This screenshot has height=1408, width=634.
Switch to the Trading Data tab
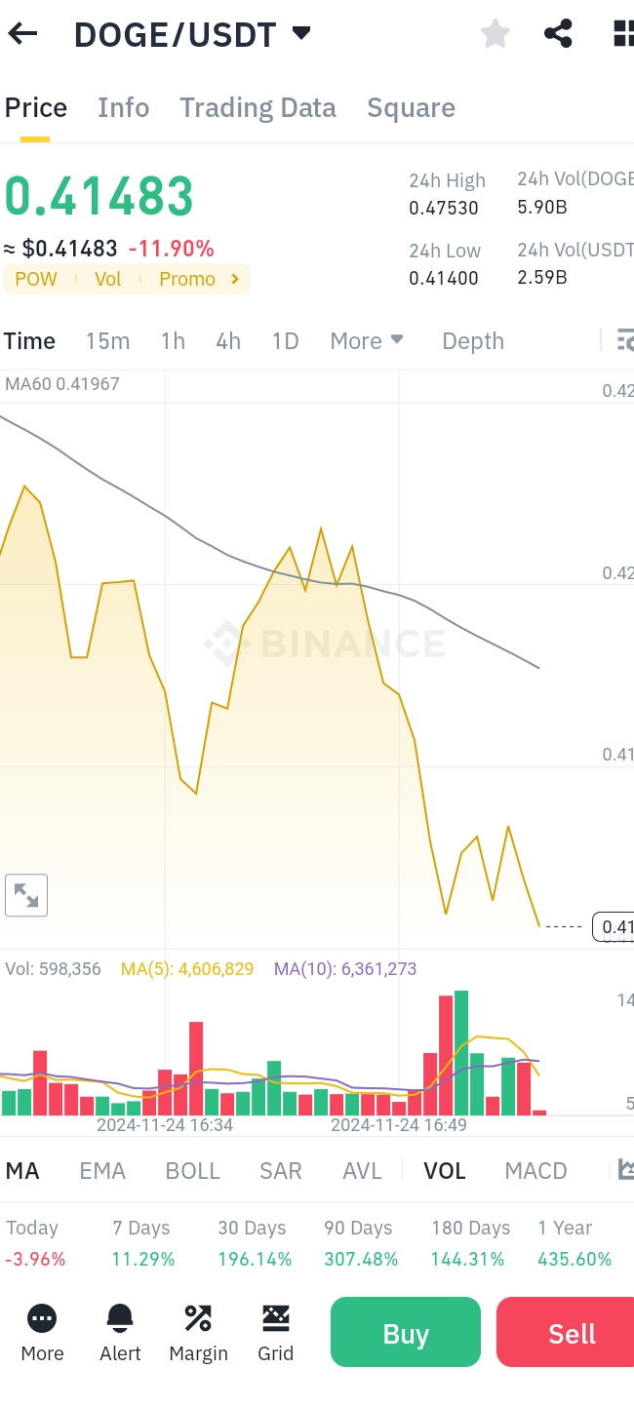tap(258, 107)
